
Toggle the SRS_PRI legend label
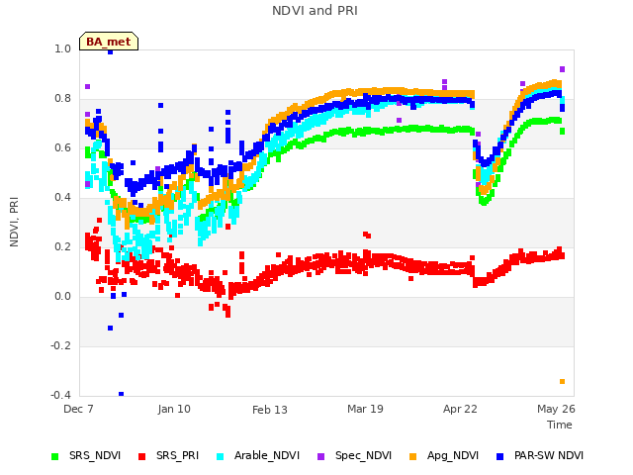pyautogui.click(x=178, y=455)
